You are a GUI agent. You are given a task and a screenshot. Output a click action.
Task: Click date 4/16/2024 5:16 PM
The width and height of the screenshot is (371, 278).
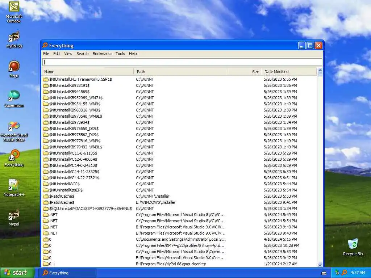pos(280,239)
